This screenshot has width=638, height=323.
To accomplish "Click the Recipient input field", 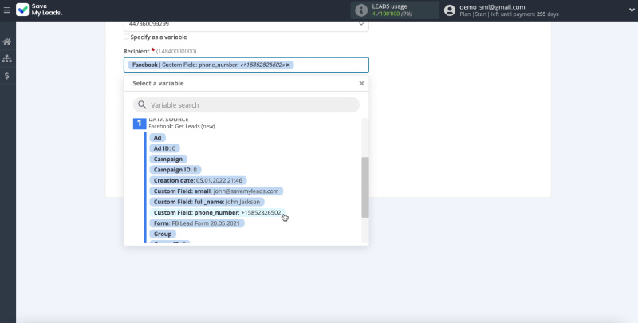I will coord(246,65).
